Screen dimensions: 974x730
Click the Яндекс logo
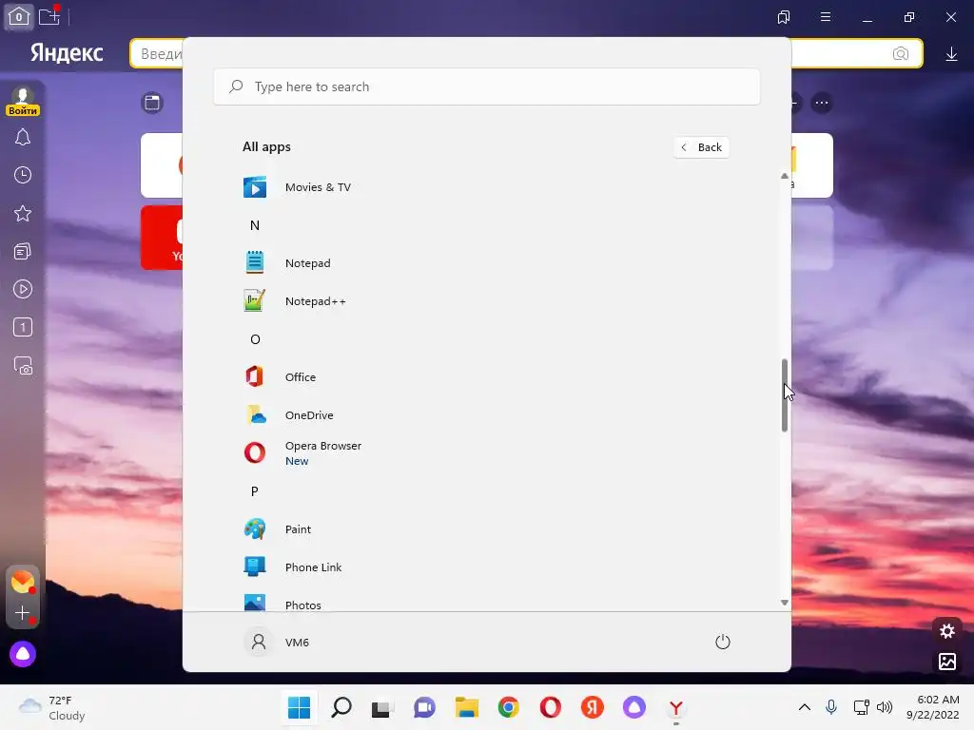coord(68,53)
